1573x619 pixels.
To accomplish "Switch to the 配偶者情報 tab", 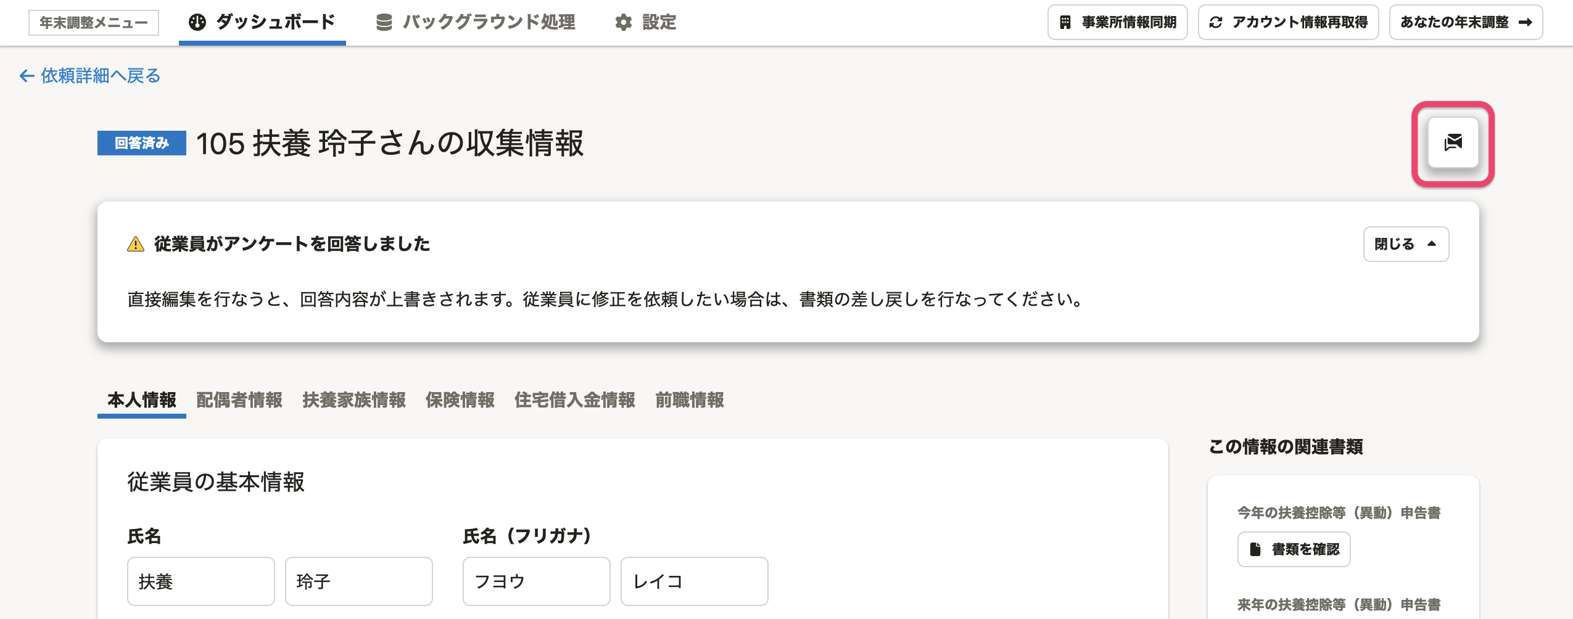I will (x=239, y=400).
